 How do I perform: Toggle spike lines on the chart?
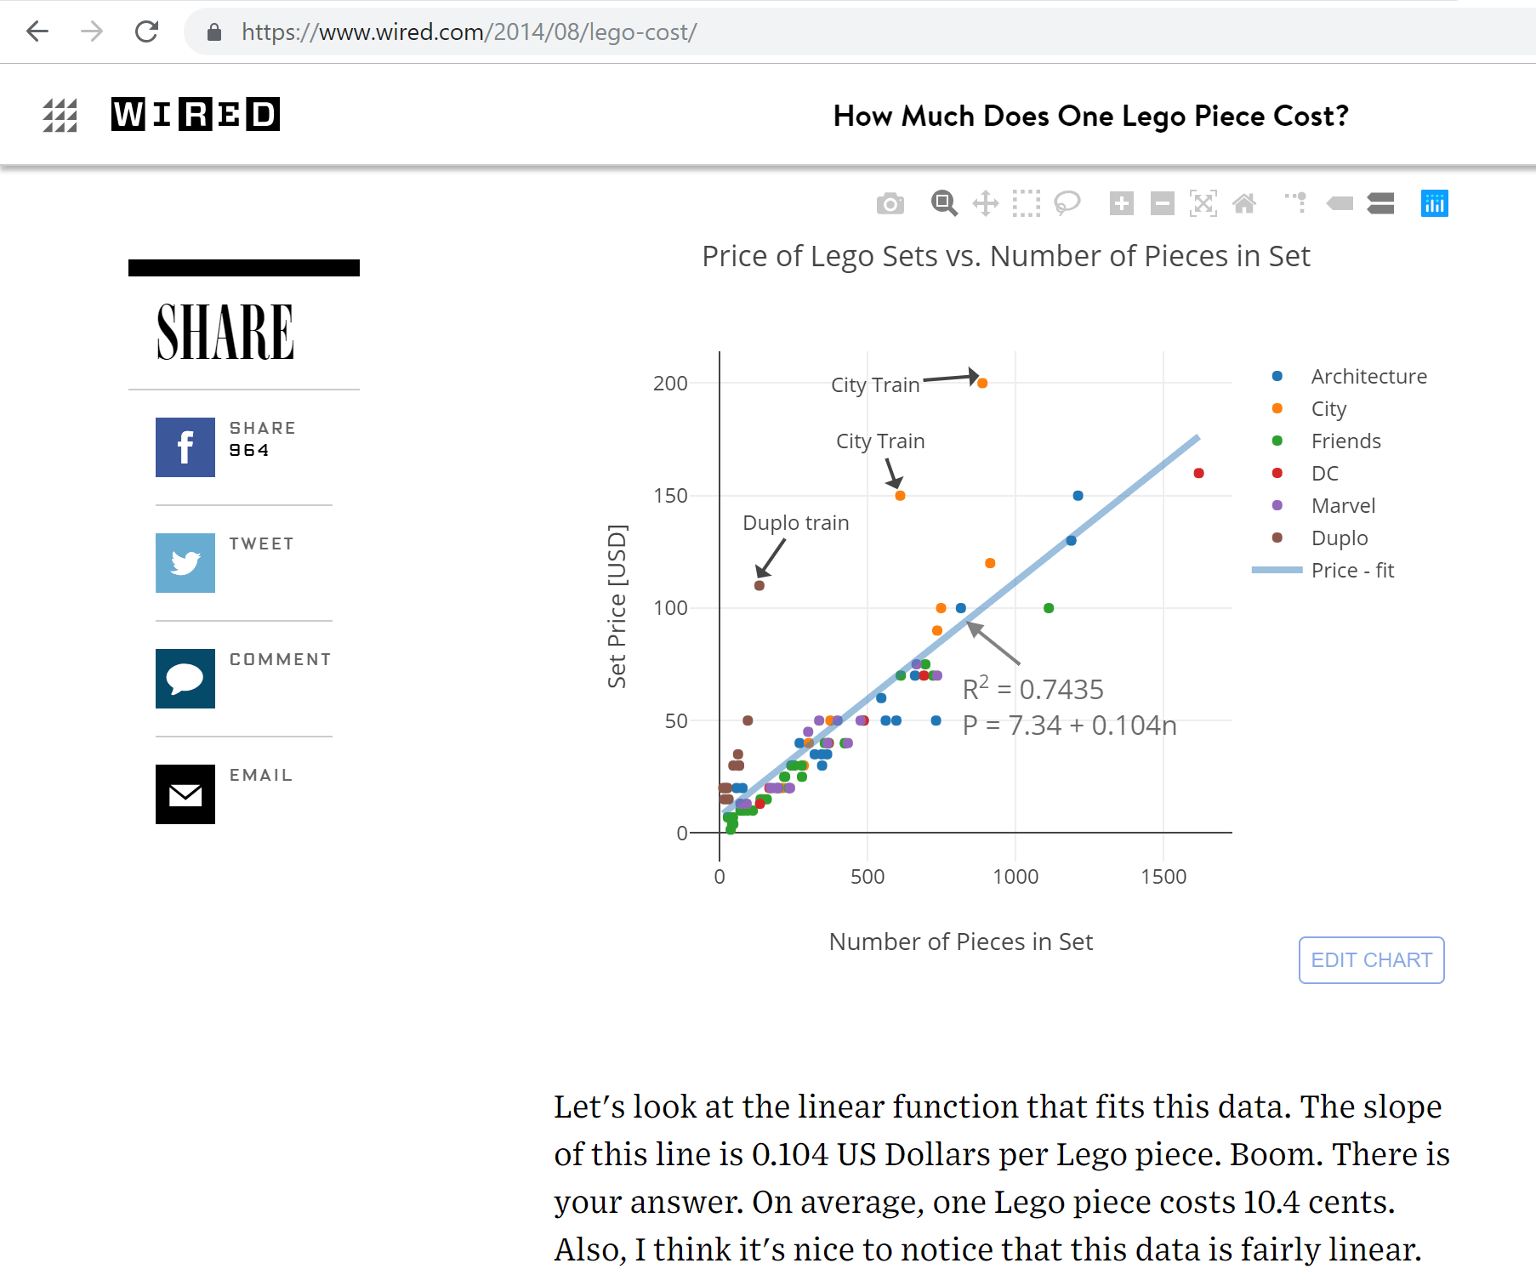pyautogui.click(x=1296, y=204)
